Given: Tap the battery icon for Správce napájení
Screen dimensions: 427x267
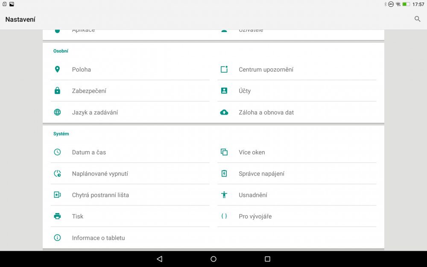Looking at the screenshot, I should pyautogui.click(x=224, y=173).
